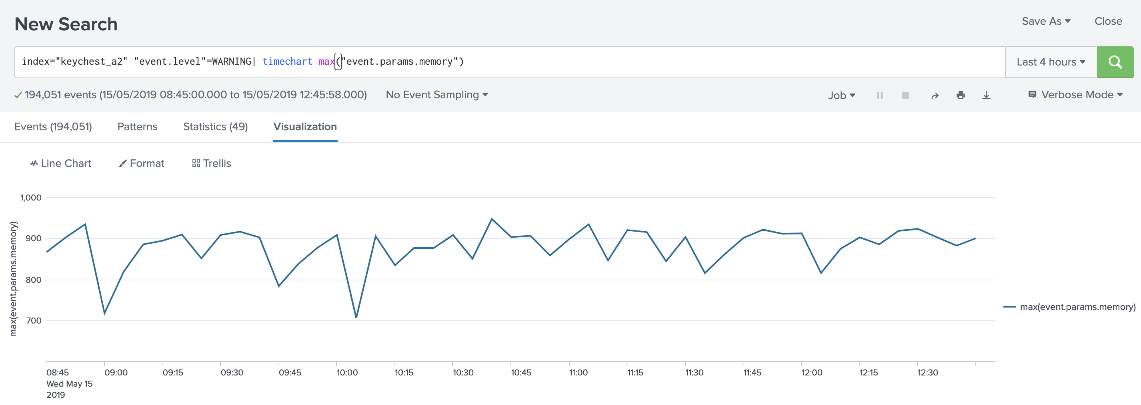The height and width of the screenshot is (405, 1141).
Task: Click the legend line color swatch
Action: pyautogui.click(x=1009, y=307)
